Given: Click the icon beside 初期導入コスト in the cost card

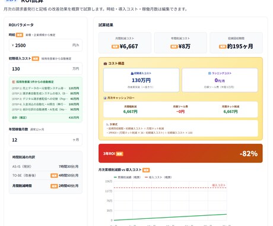Looking at the screenshot, I should click(132, 73).
